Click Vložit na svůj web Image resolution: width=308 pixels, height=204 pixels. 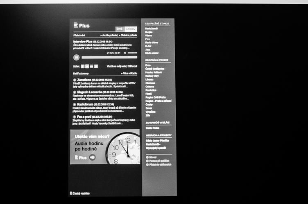[116, 66]
